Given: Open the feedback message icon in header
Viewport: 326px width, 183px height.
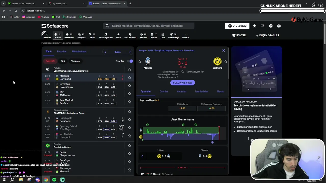Looking at the screenshot, I should click(263, 26).
